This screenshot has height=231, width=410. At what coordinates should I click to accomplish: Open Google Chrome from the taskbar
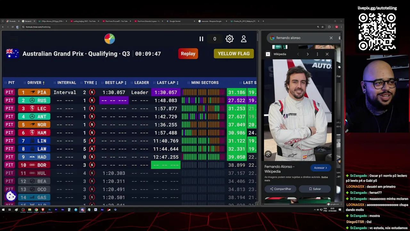click(x=36, y=210)
